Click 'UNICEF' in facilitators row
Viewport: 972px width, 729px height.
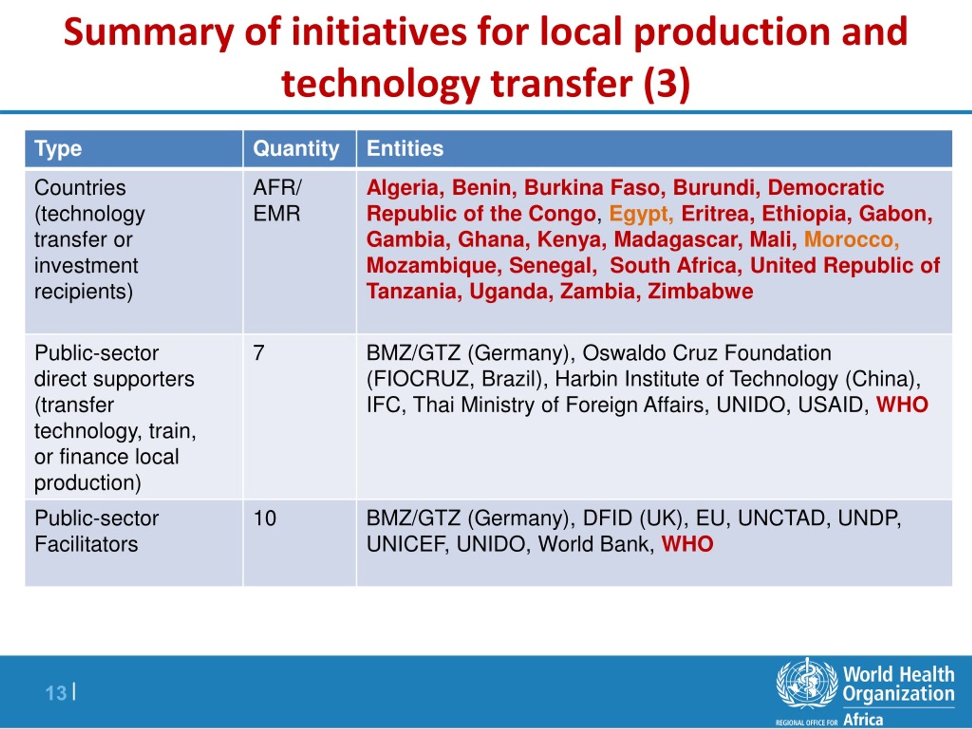(x=406, y=544)
